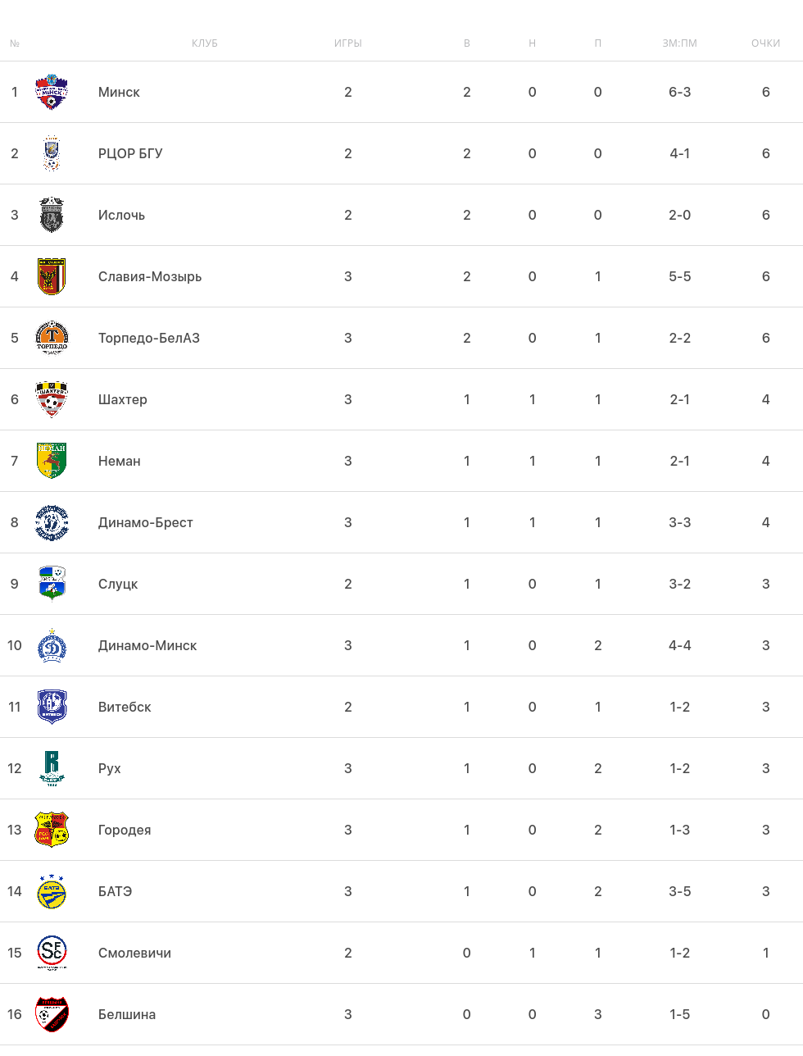Click the ИГРЫ column header
The width and height of the screenshot is (803, 1056).
(x=348, y=43)
